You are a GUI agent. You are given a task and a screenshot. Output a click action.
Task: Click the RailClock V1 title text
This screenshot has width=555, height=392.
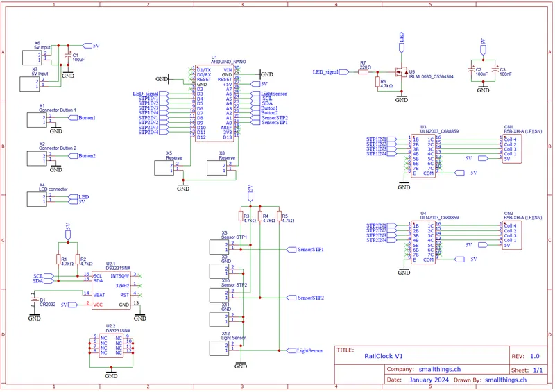pos(384,356)
